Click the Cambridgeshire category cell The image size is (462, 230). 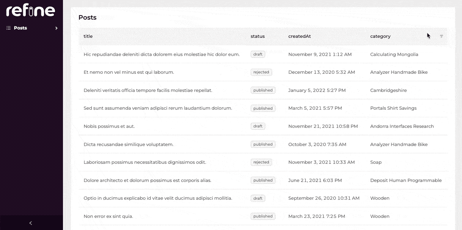coord(388,90)
